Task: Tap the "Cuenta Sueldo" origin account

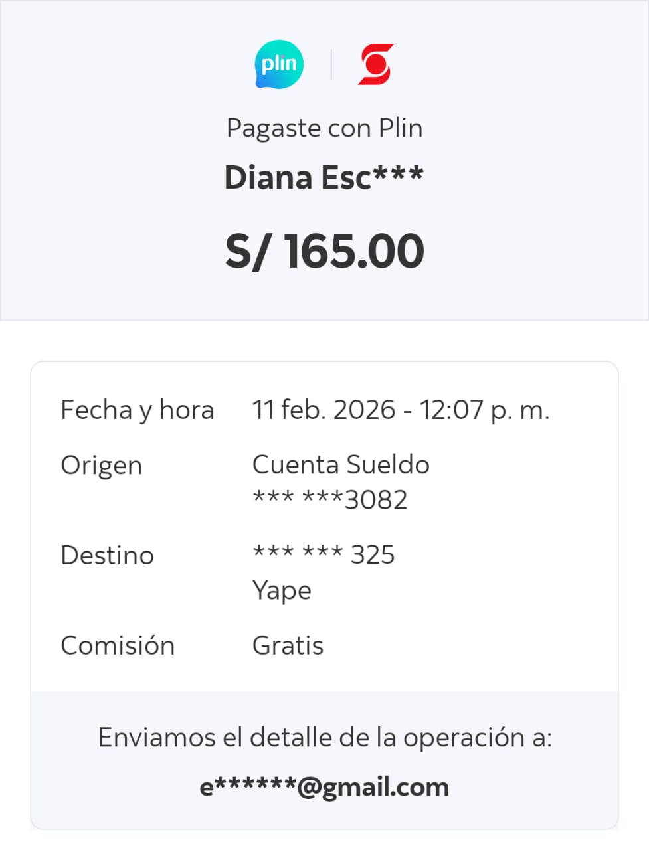Action: tap(341, 465)
